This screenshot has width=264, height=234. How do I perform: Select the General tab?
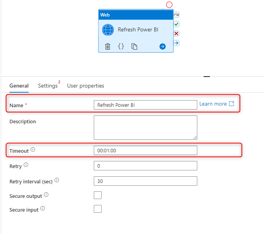click(x=19, y=86)
